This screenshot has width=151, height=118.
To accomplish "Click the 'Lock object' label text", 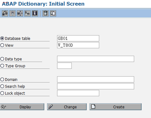I will coord(15,93).
